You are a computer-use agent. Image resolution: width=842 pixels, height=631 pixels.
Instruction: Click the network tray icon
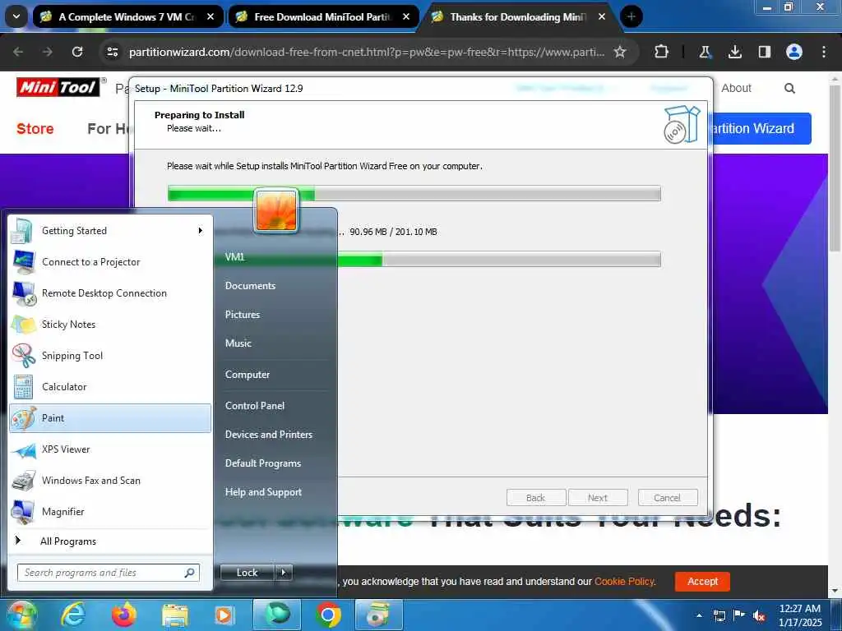(719, 616)
